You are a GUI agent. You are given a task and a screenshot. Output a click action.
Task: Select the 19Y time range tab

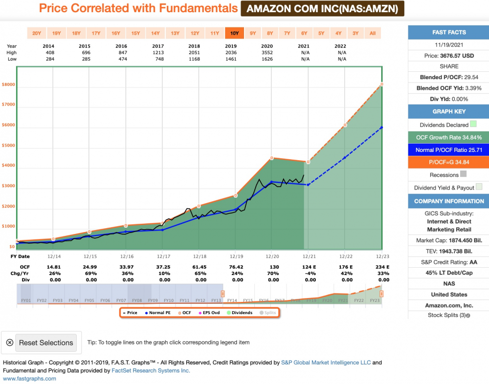[56, 33]
